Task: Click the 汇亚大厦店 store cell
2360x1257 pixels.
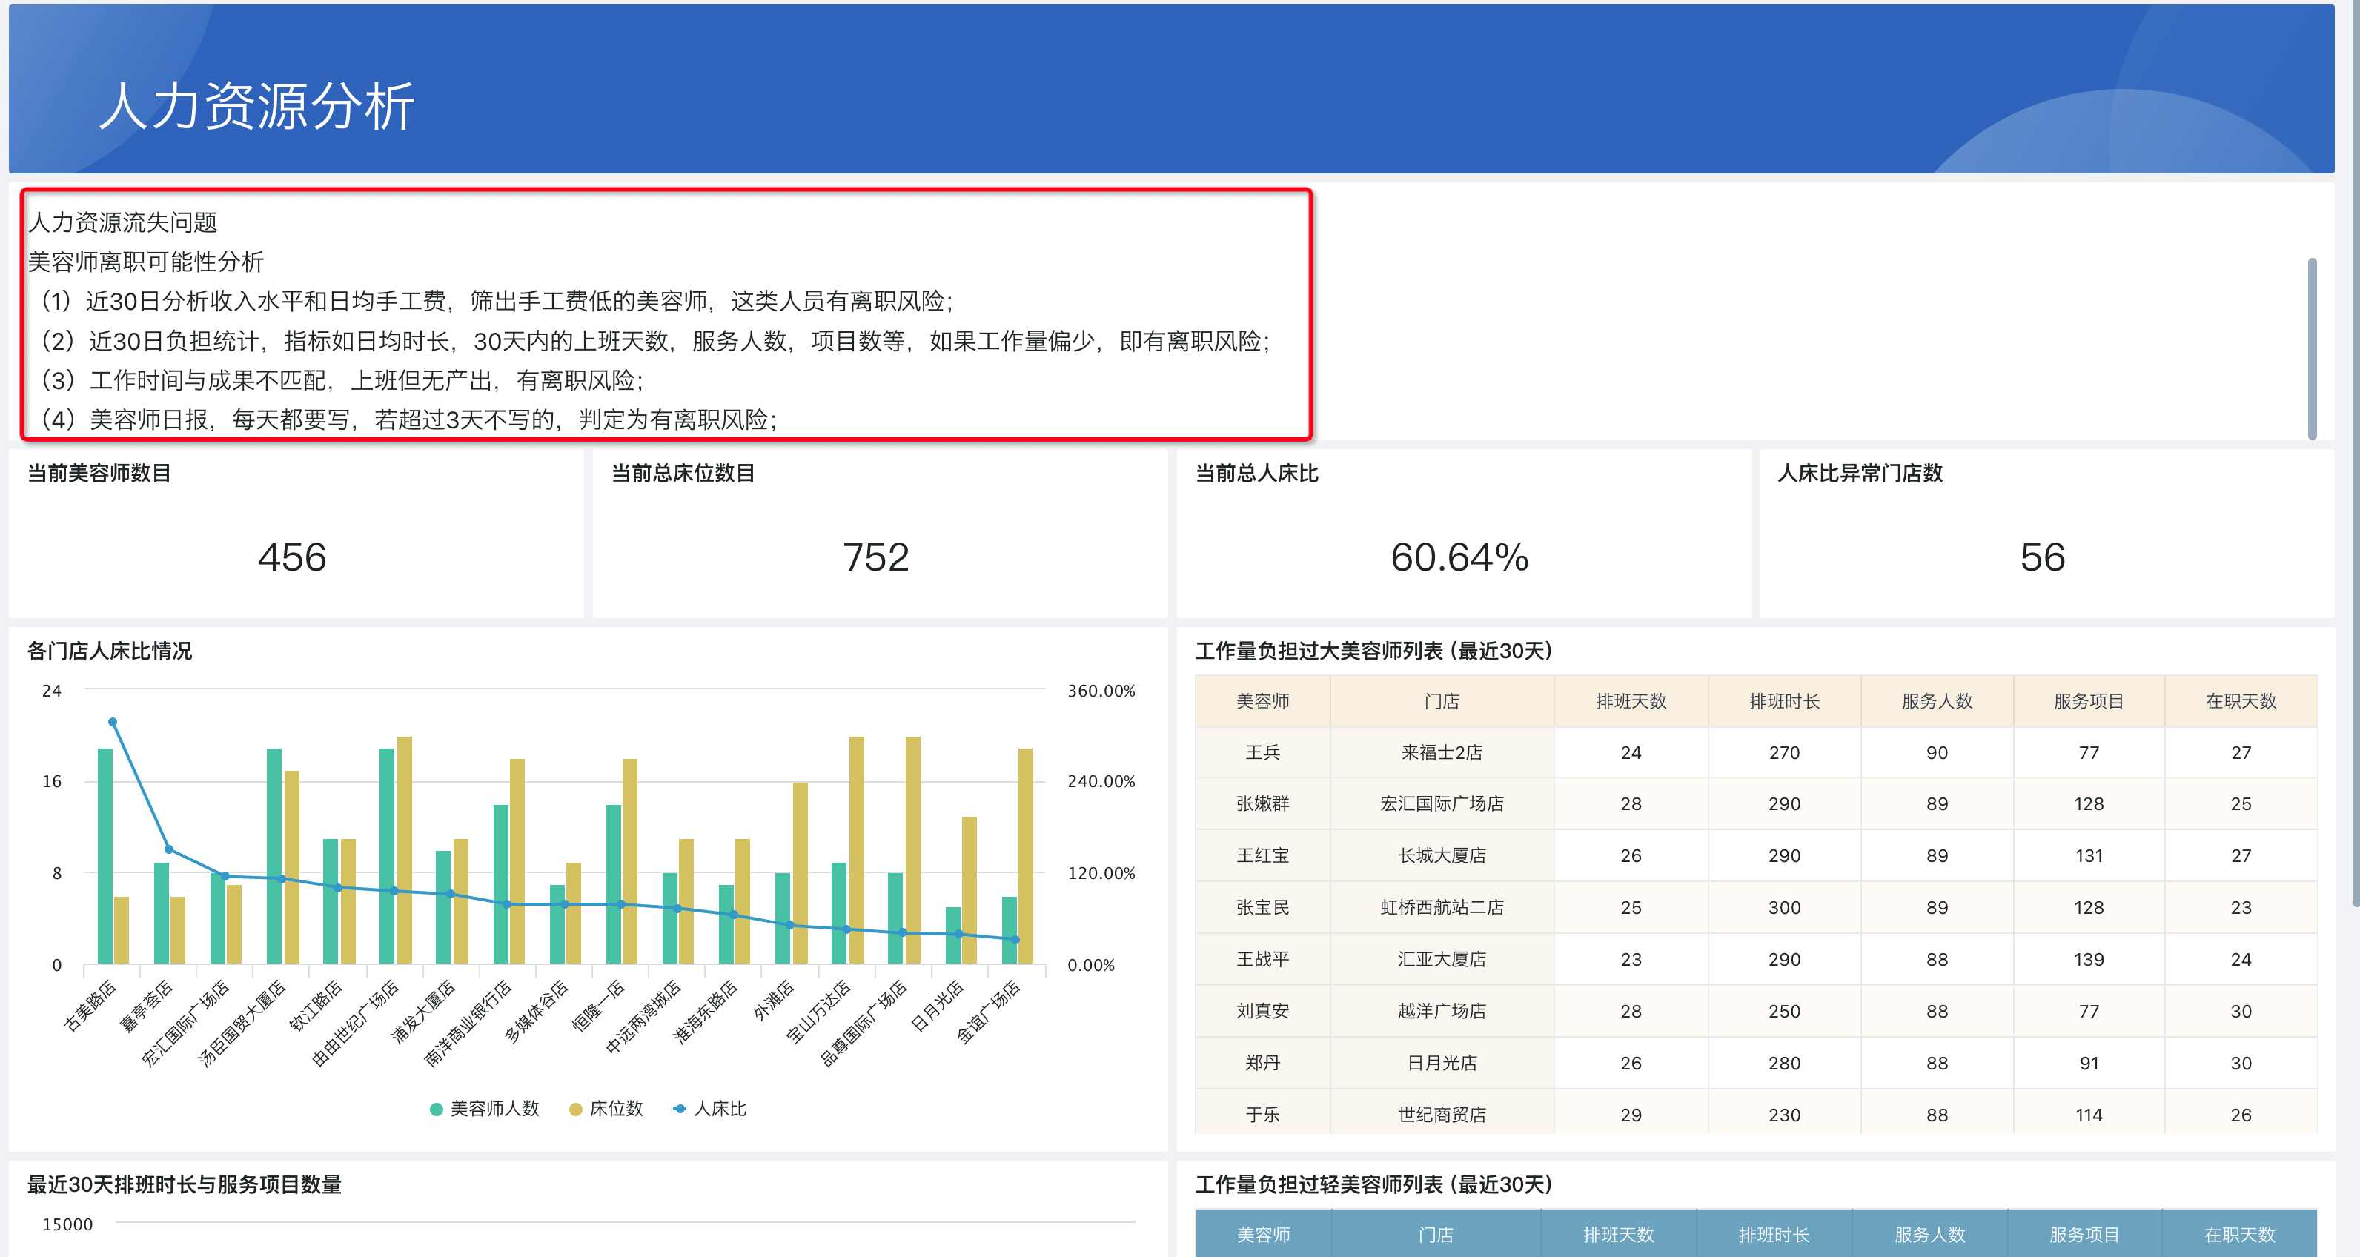Action: pyautogui.click(x=1441, y=959)
